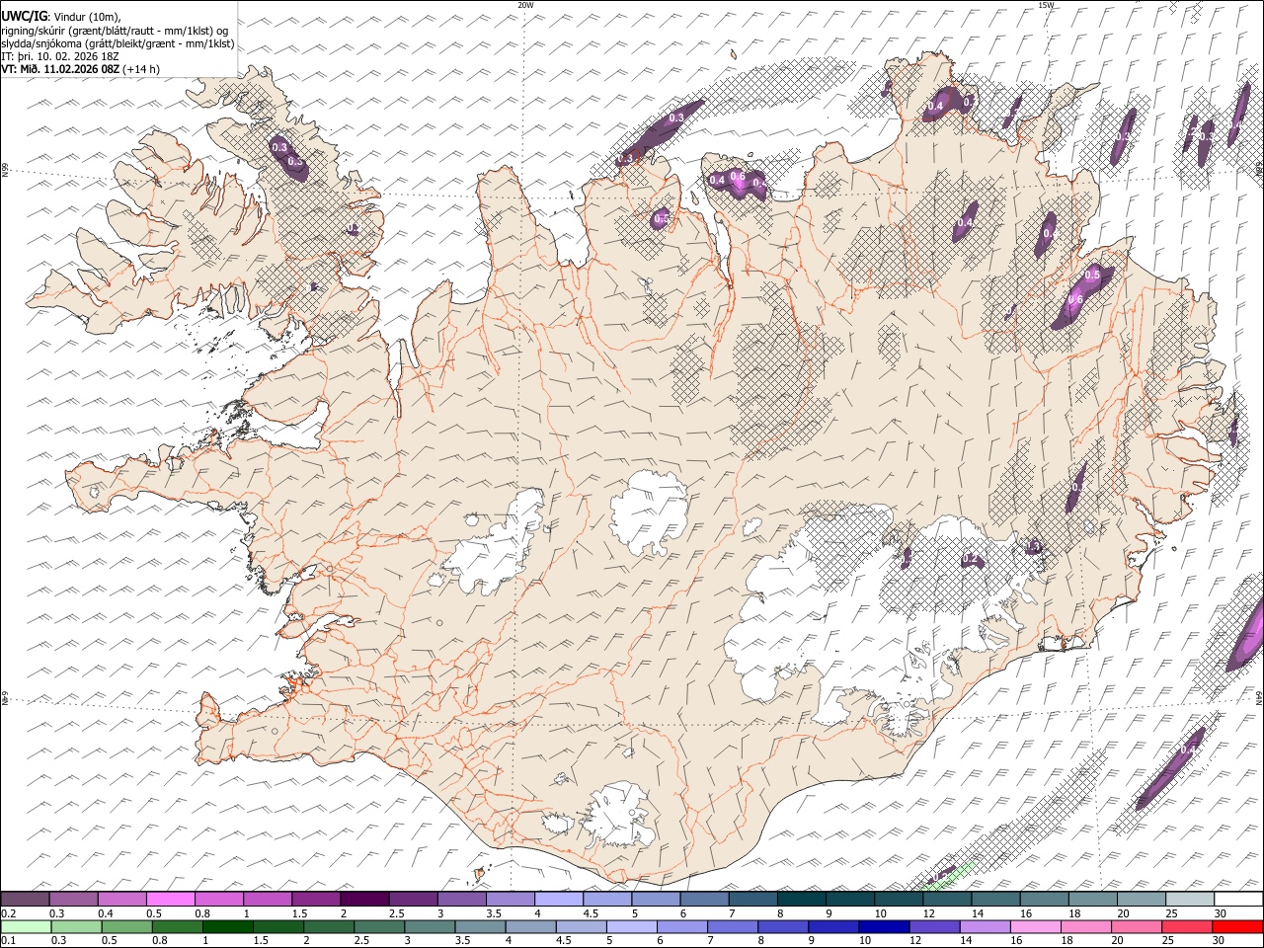Pick the lilac 14 swatch in the lower scale
Image resolution: width=1264 pixels, height=948 pixels.
pyautogui.click(x=985, y=926)
